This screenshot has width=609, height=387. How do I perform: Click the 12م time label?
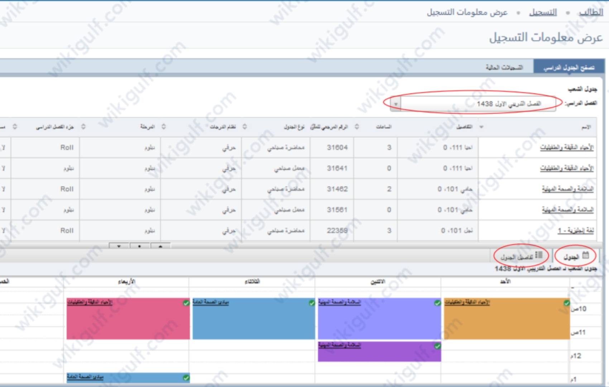(576, 356)
